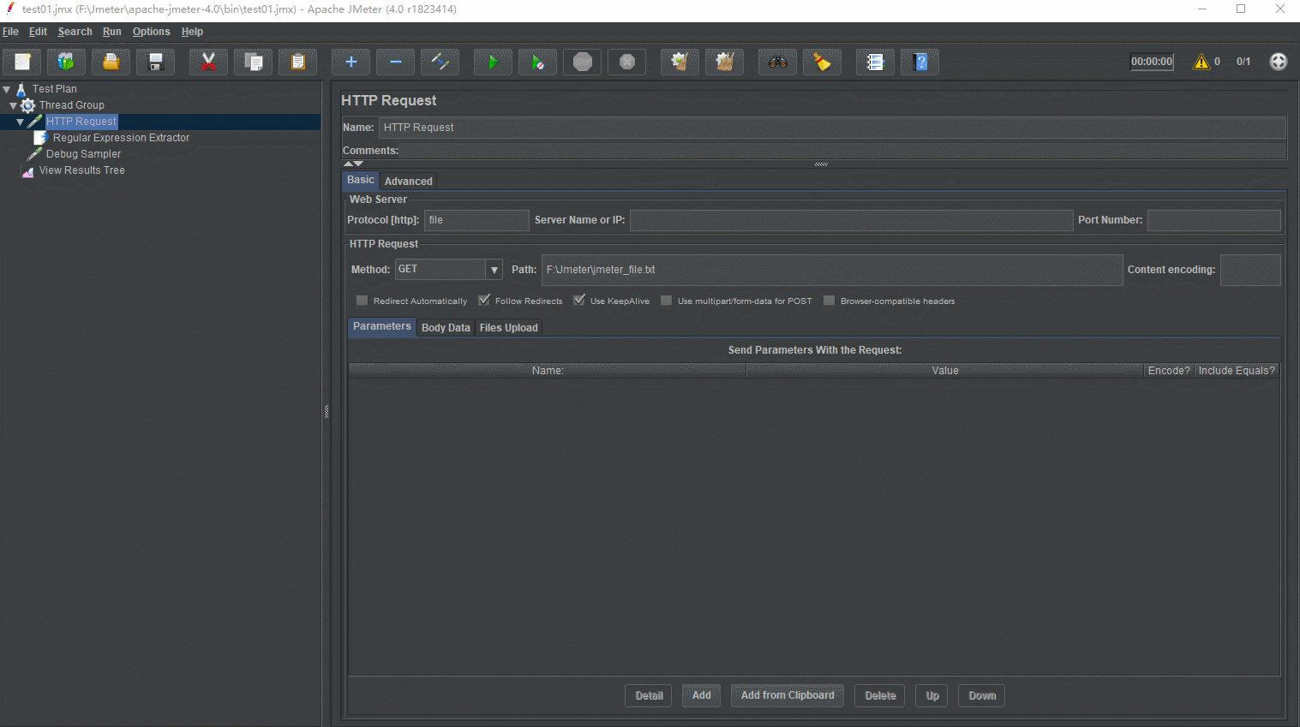Viewport: 1300px width, 727px height.
Task: Switch to the Files Upload tab
Action: [509, 328]
